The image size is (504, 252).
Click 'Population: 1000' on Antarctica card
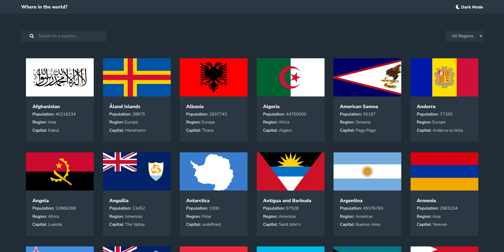(x=203, y=208)
